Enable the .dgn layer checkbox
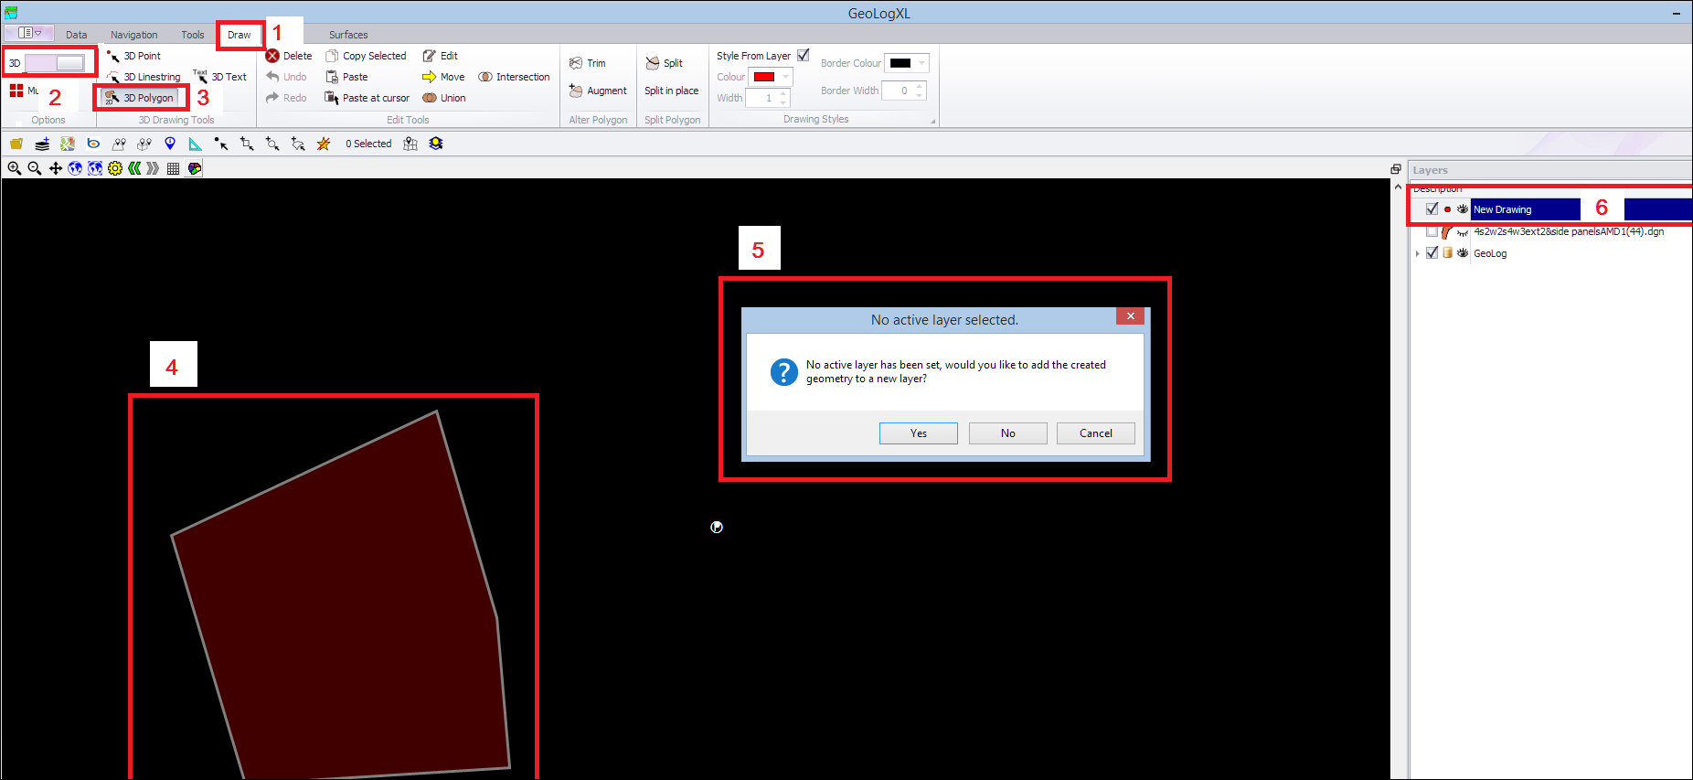Viewport: 1693px width, 780px height. tap(1432, 232)
